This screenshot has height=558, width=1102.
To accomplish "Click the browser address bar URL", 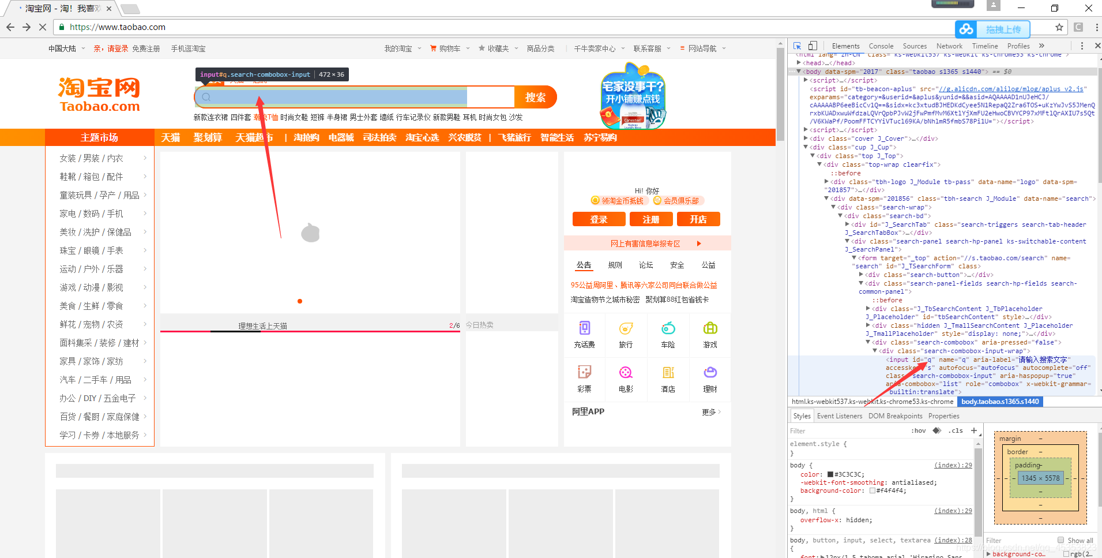I will pos(118,27).
